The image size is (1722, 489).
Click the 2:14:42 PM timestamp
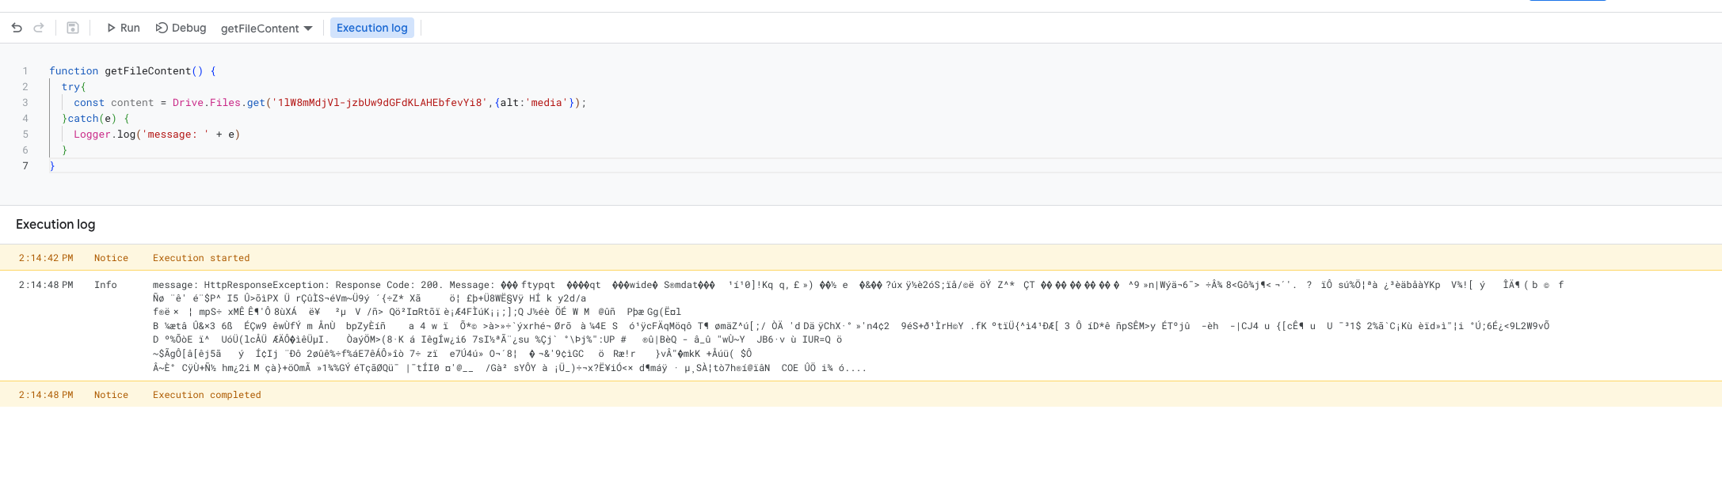[x=46, y=258]
